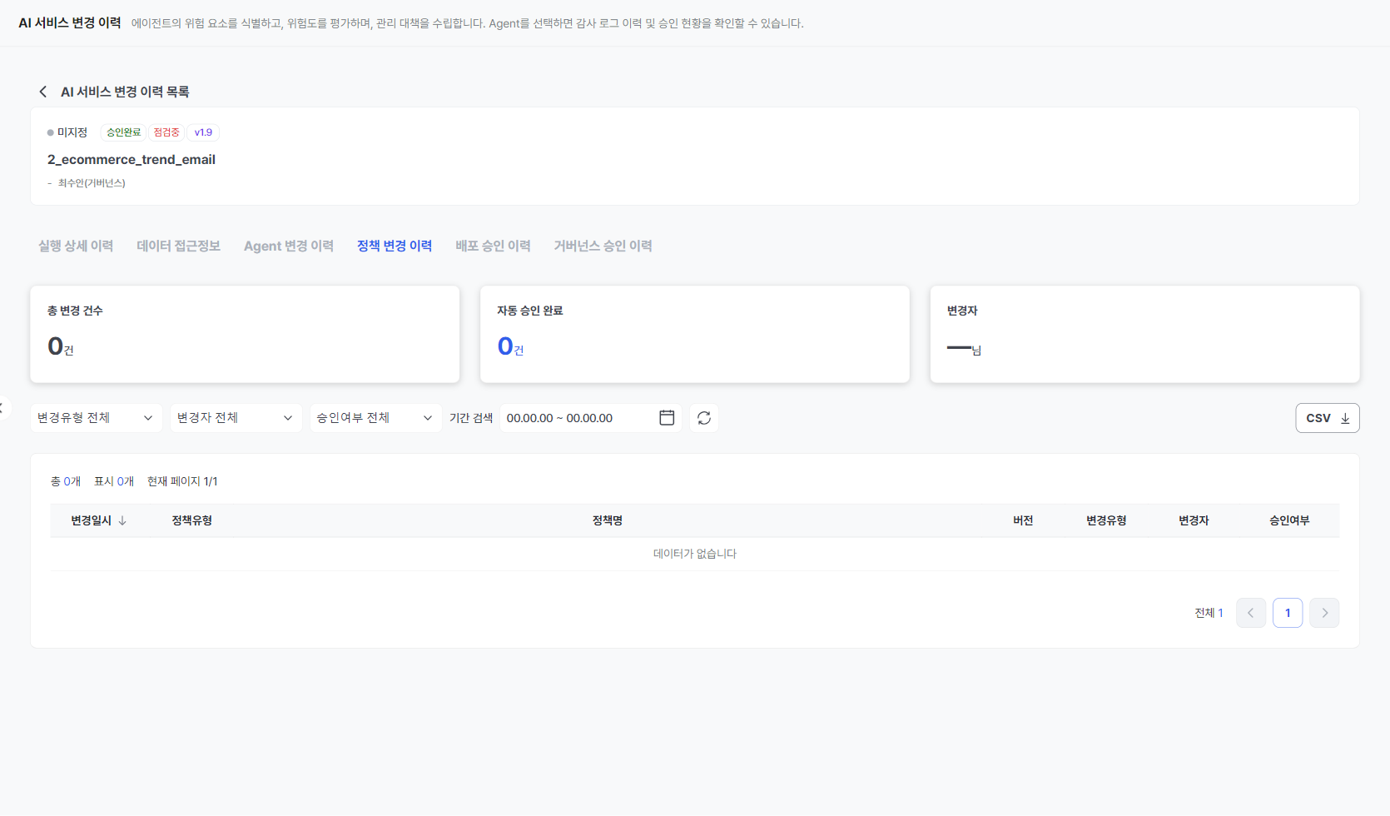1390x816 pixels.
Task: Click the 정책유형 column header
Action: tap(192, 520)
